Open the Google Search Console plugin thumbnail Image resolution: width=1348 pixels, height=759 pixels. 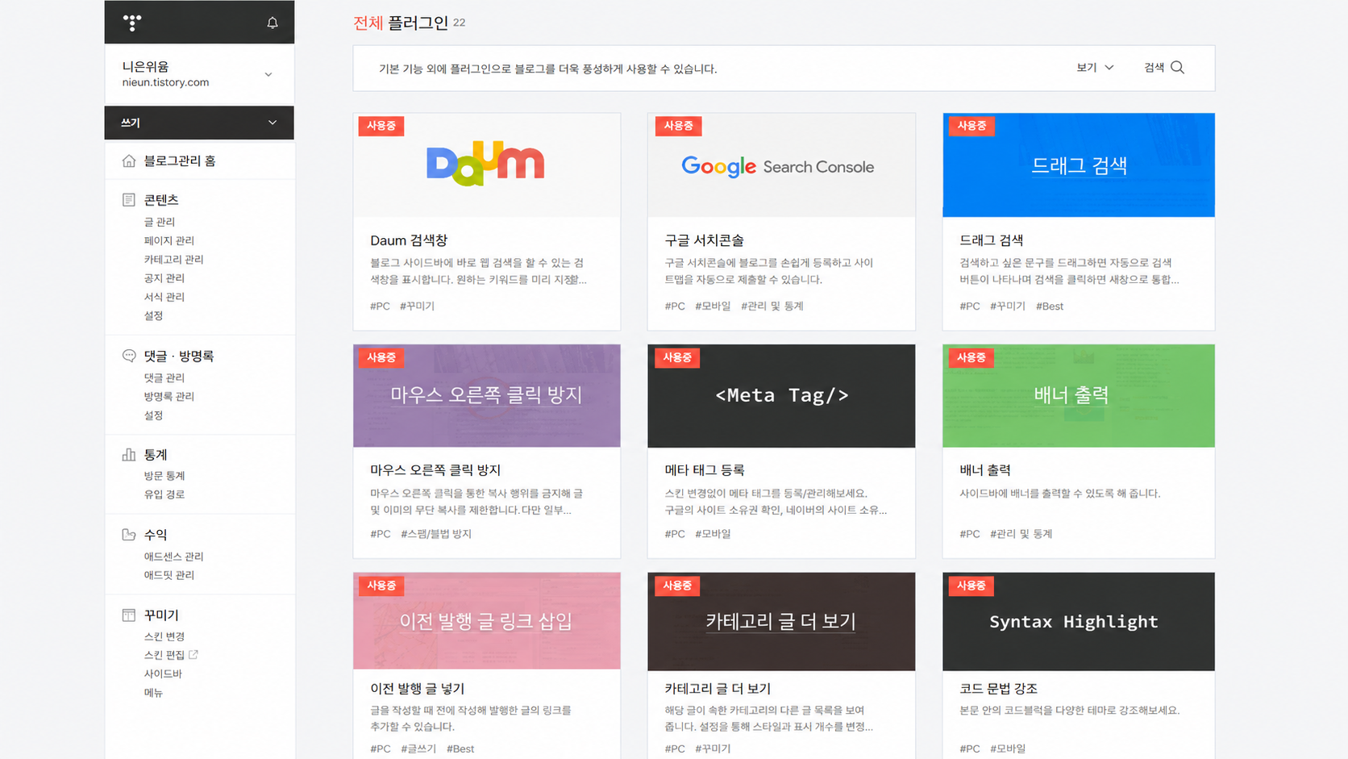tap(781, 165)
